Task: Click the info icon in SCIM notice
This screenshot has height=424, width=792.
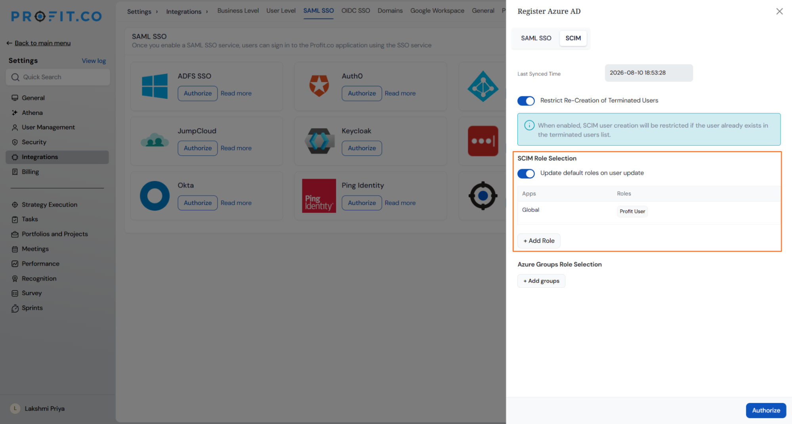Action: point(529,125)
